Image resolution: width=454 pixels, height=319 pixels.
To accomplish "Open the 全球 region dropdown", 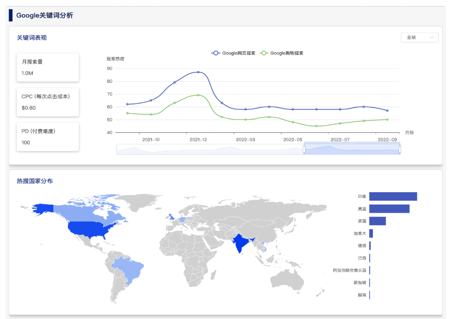I will pyautogui.click(x=419, y=38).
